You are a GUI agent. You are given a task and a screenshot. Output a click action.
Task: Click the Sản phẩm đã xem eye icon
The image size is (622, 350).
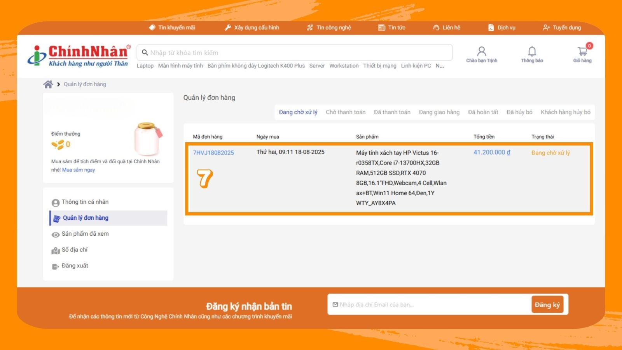[56, 234]
